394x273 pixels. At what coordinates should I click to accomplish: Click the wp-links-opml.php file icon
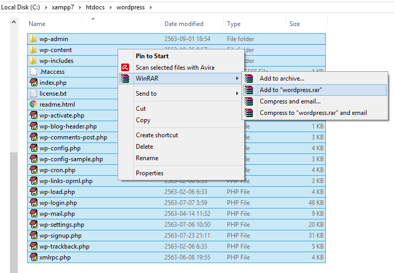[x=33, y=181]
